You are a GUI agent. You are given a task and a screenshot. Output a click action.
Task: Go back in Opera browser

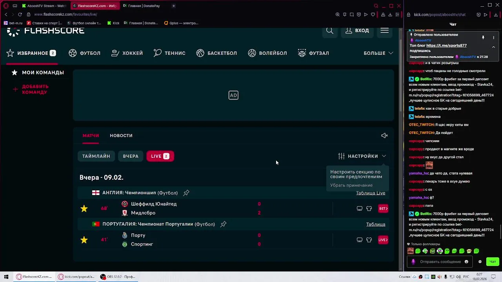(x=6, y=14)
